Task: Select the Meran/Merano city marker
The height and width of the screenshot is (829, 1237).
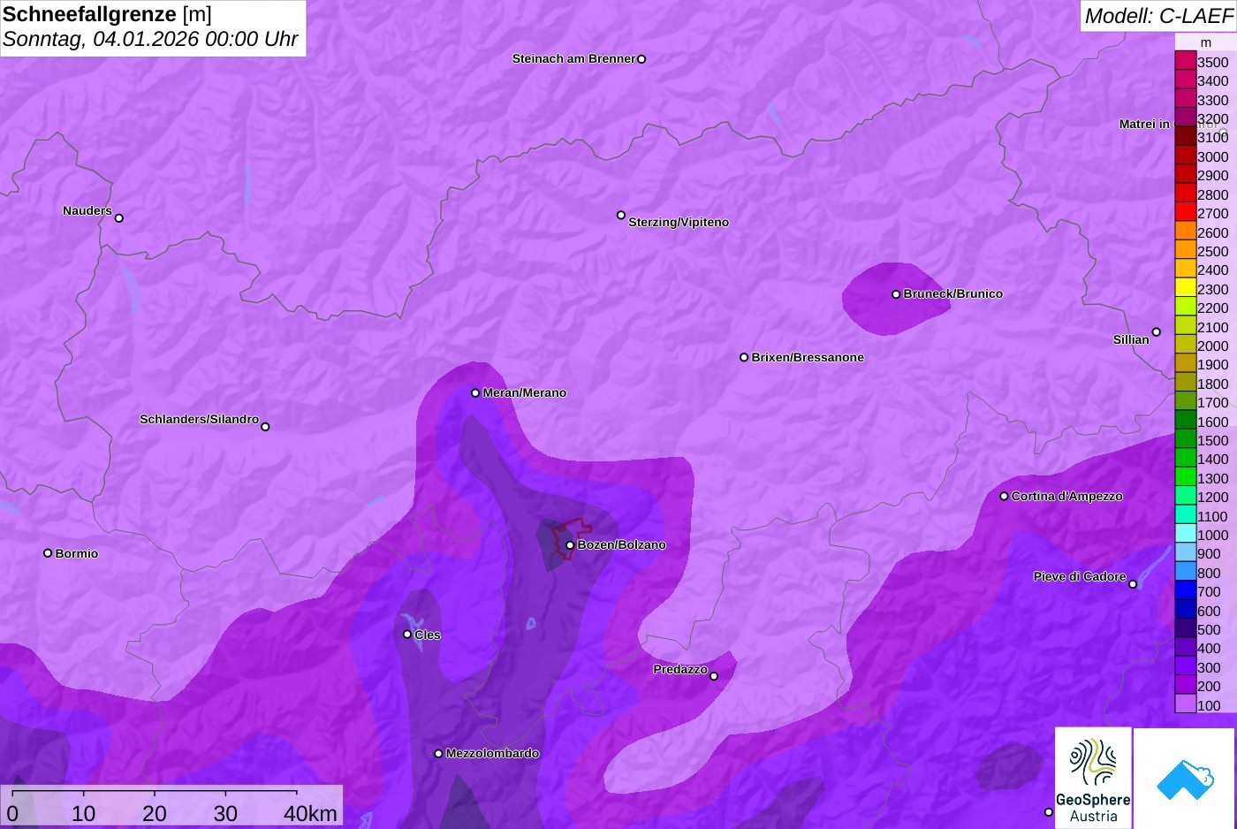Action: click(475, 392)
